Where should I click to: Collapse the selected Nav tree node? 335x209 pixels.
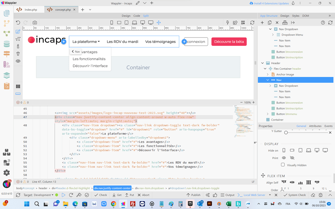click(268, 80)
